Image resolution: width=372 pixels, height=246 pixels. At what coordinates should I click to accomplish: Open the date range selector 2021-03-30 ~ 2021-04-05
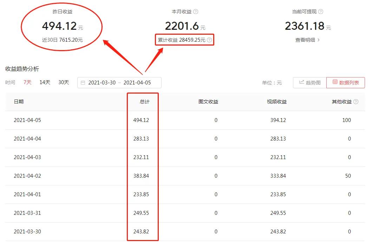click(119, 83)
